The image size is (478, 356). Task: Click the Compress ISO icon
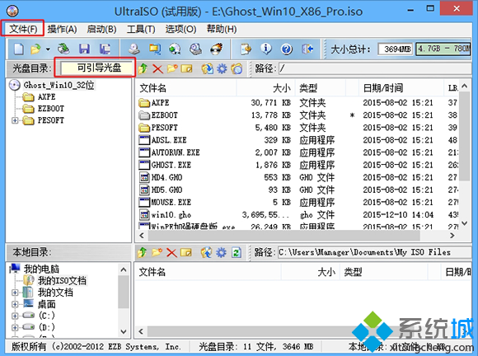(x=195, y=49)
